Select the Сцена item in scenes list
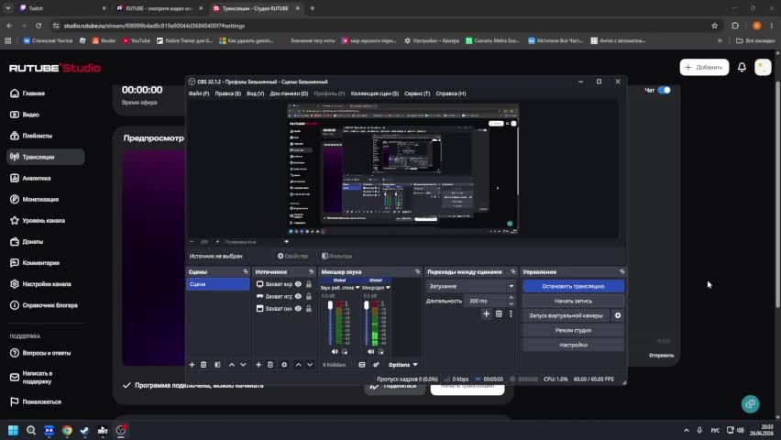 (217, 284)
